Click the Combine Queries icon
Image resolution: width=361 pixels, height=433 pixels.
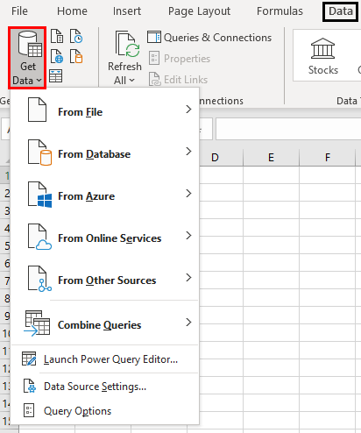[37, 323]
